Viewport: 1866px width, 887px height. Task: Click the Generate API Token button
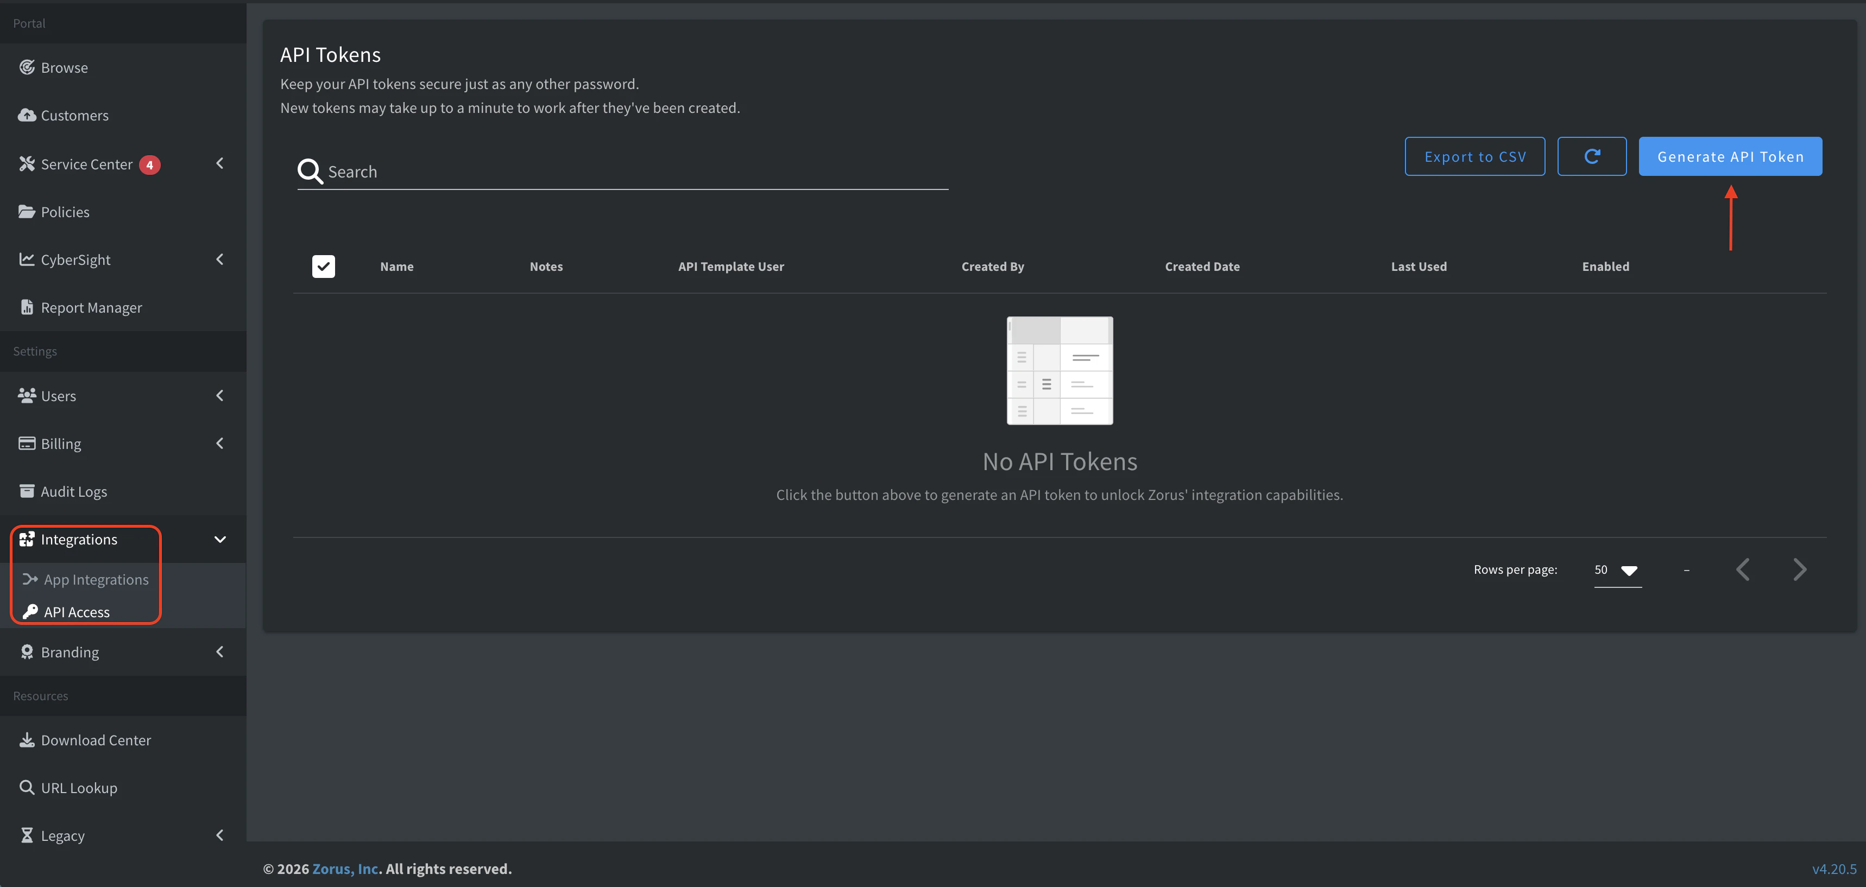click(1730, 156)
